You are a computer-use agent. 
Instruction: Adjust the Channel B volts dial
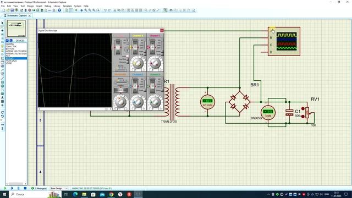pos(137,102)
